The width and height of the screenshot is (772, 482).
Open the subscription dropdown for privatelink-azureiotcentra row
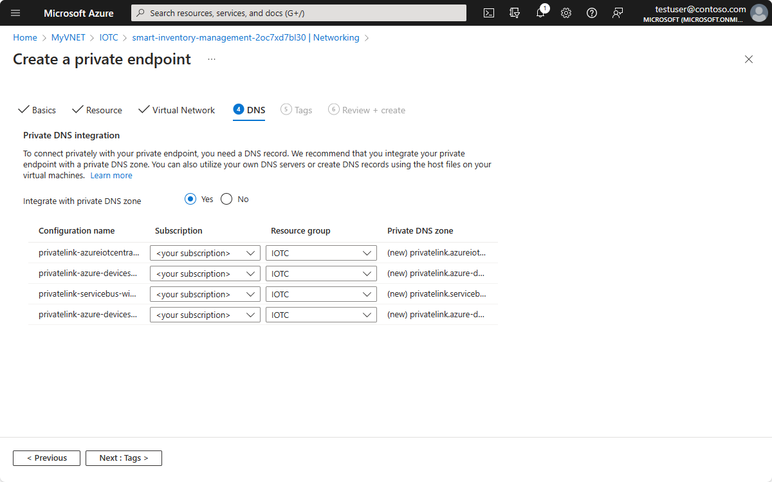tap(205, 252)
